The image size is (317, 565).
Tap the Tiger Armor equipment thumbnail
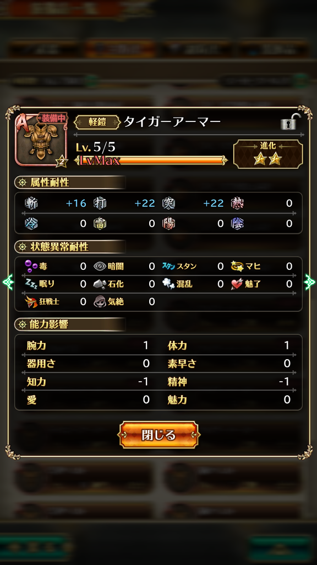pyautogui.click(x=41, y=140)
